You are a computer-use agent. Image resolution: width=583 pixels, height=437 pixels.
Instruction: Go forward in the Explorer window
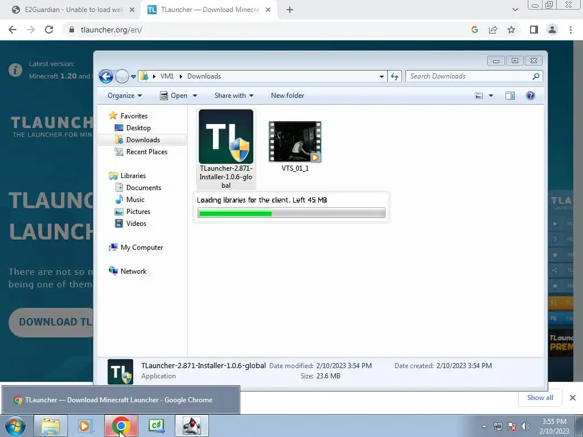122,77
